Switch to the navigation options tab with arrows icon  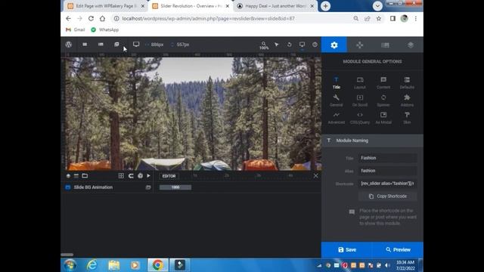pos(360,45)
